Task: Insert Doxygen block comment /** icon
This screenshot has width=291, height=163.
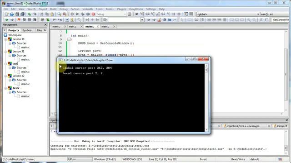Action: [55, 20]
